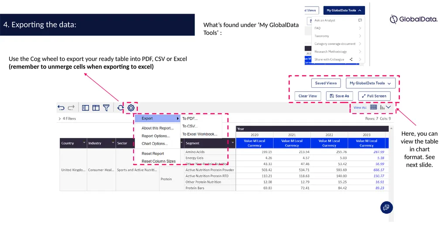Click the Clear View button
The image size is (447, 251).
click(308, 96)
